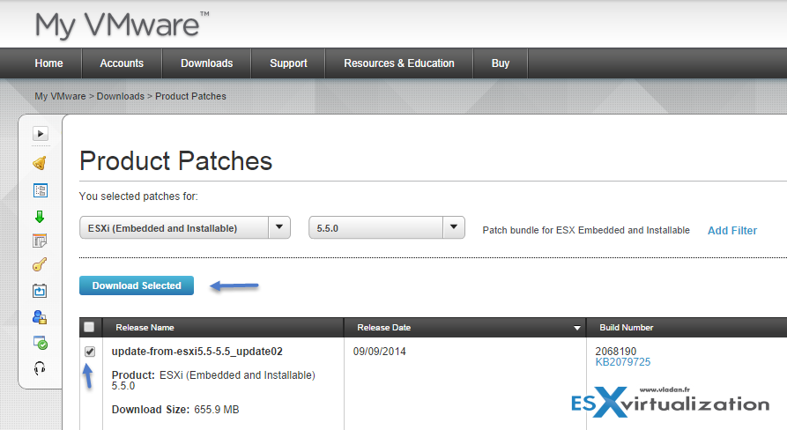This screenshot has width=787, height=430.
Task: Click the green download arrow sidebar icon
Action: 40,216
